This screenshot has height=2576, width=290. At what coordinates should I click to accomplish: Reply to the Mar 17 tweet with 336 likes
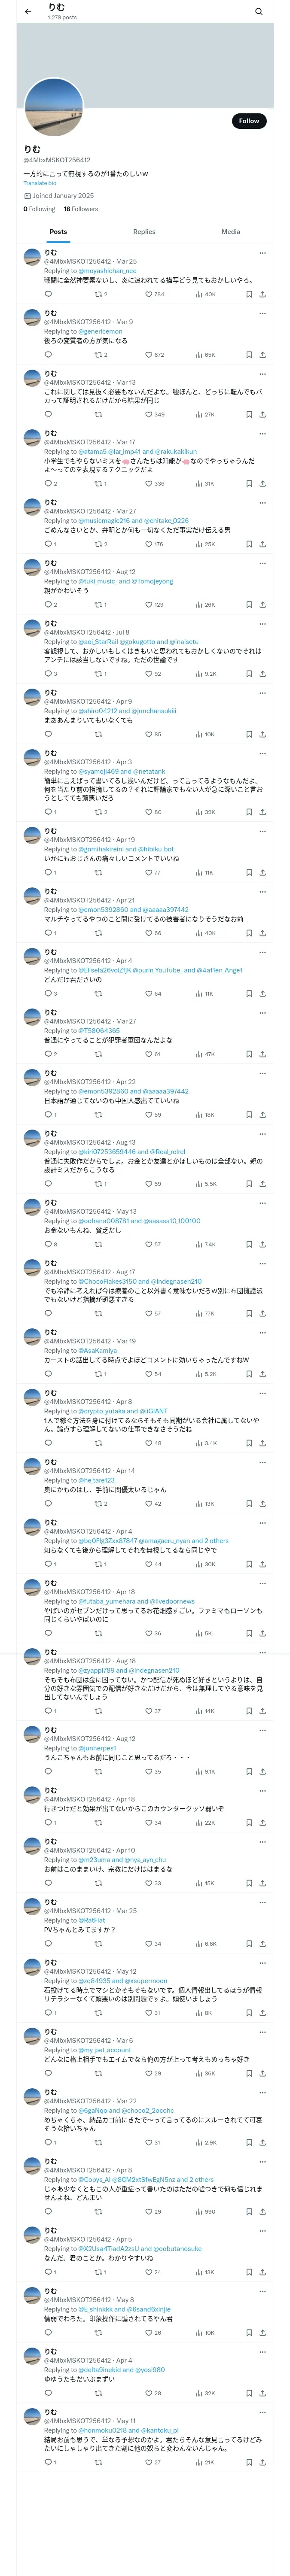click(47, 484)
